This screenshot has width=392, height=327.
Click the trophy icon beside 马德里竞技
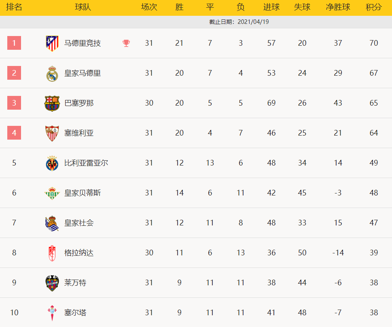tap(126, 43)
